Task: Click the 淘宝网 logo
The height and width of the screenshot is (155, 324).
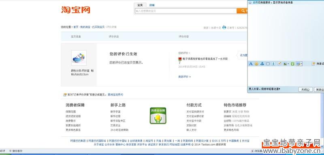Action: tap(76, 10)
